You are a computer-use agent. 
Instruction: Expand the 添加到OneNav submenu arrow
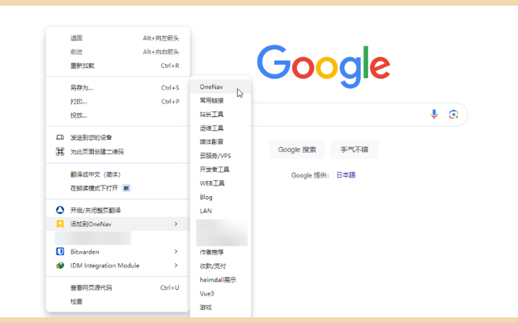tap(176, 224)
